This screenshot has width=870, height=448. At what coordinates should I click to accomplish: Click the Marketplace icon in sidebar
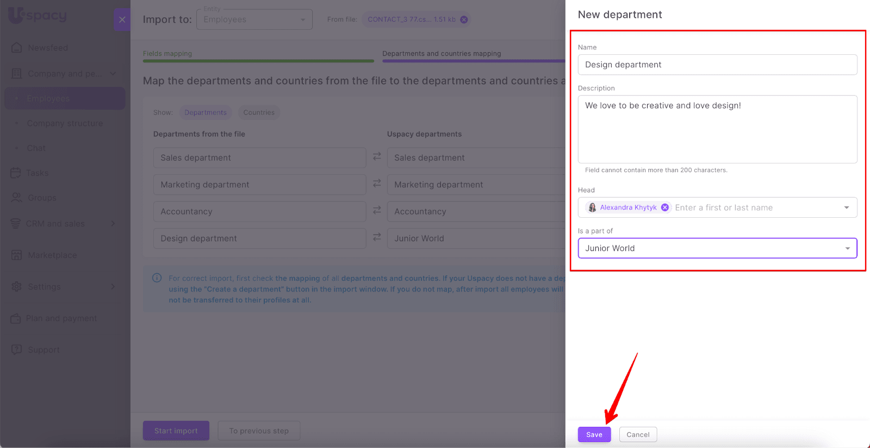[16, 255]
